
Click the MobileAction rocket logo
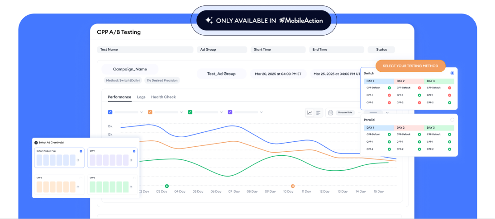pos(282,20)
